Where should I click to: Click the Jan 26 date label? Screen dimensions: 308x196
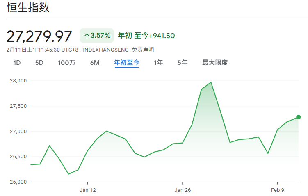point(183,190)
